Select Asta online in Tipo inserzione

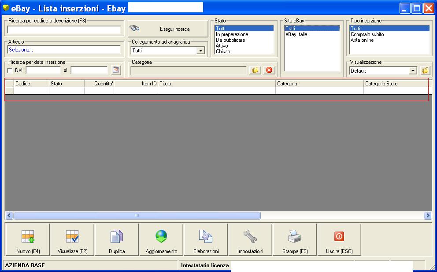click(389, 40)
